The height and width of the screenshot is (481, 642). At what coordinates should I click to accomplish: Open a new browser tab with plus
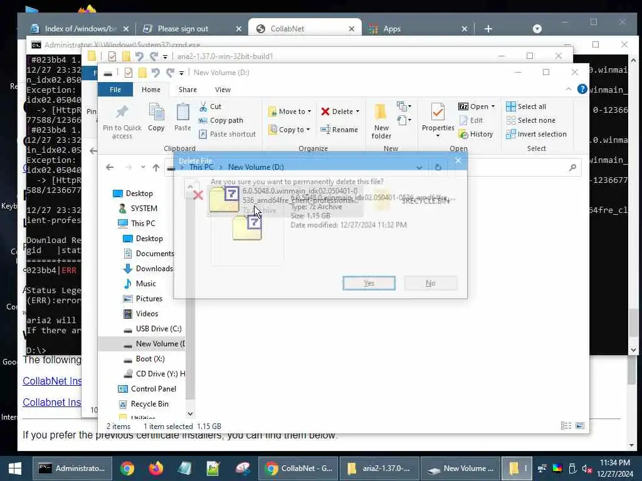(488, 29)
